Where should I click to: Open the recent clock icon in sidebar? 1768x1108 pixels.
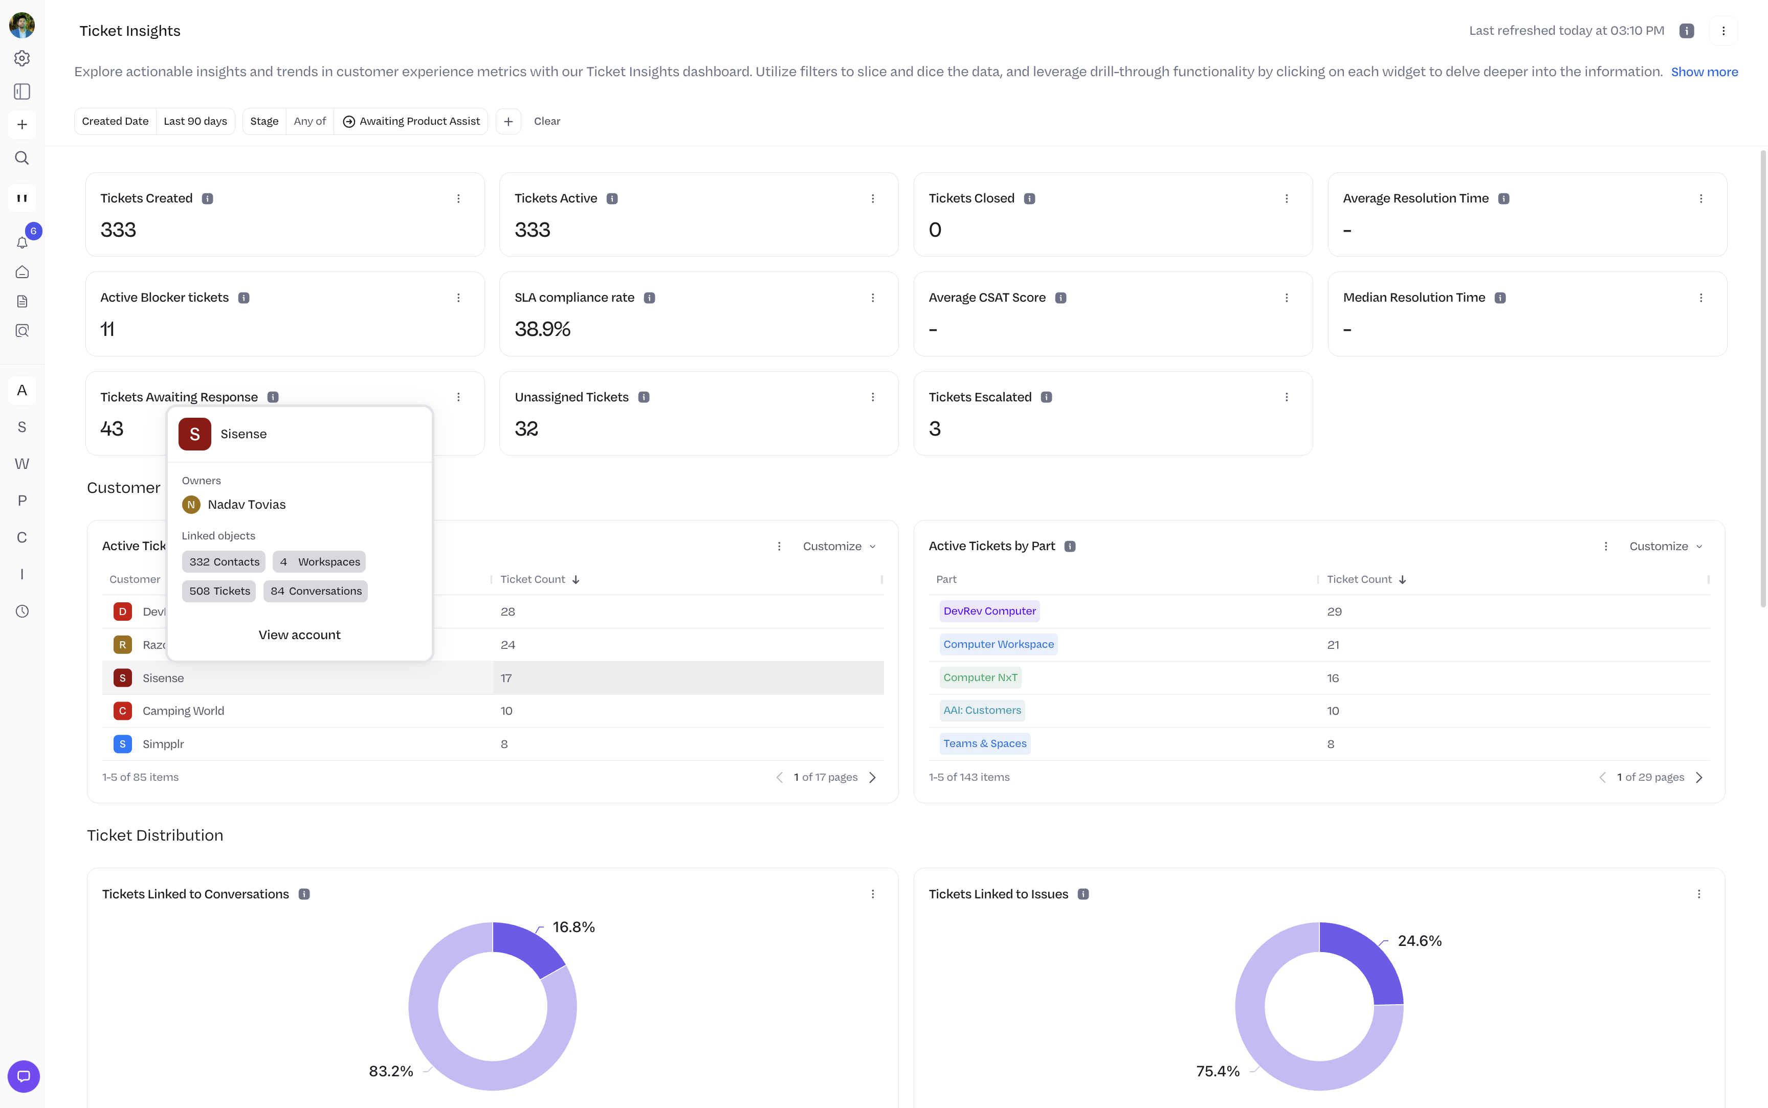22,611
